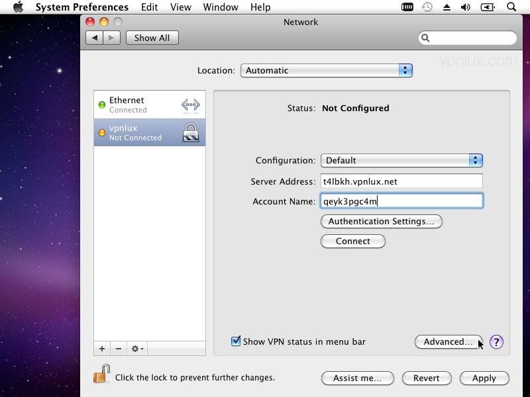Click the Ethernet double-arrow icon
The image size is (530, 397).
191,105
